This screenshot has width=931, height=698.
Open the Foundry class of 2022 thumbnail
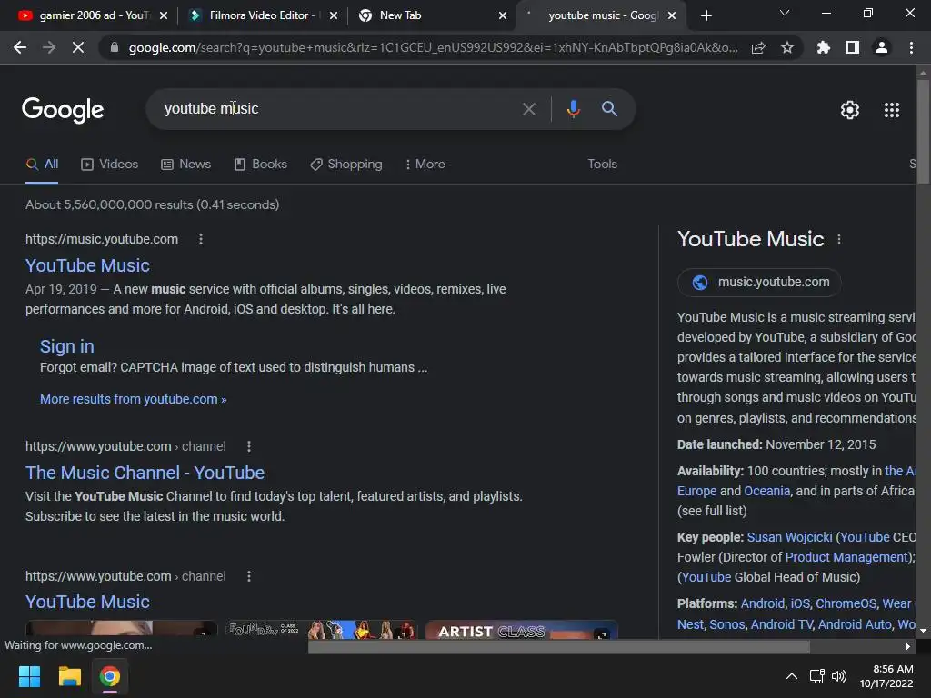[x=321, y=629]
